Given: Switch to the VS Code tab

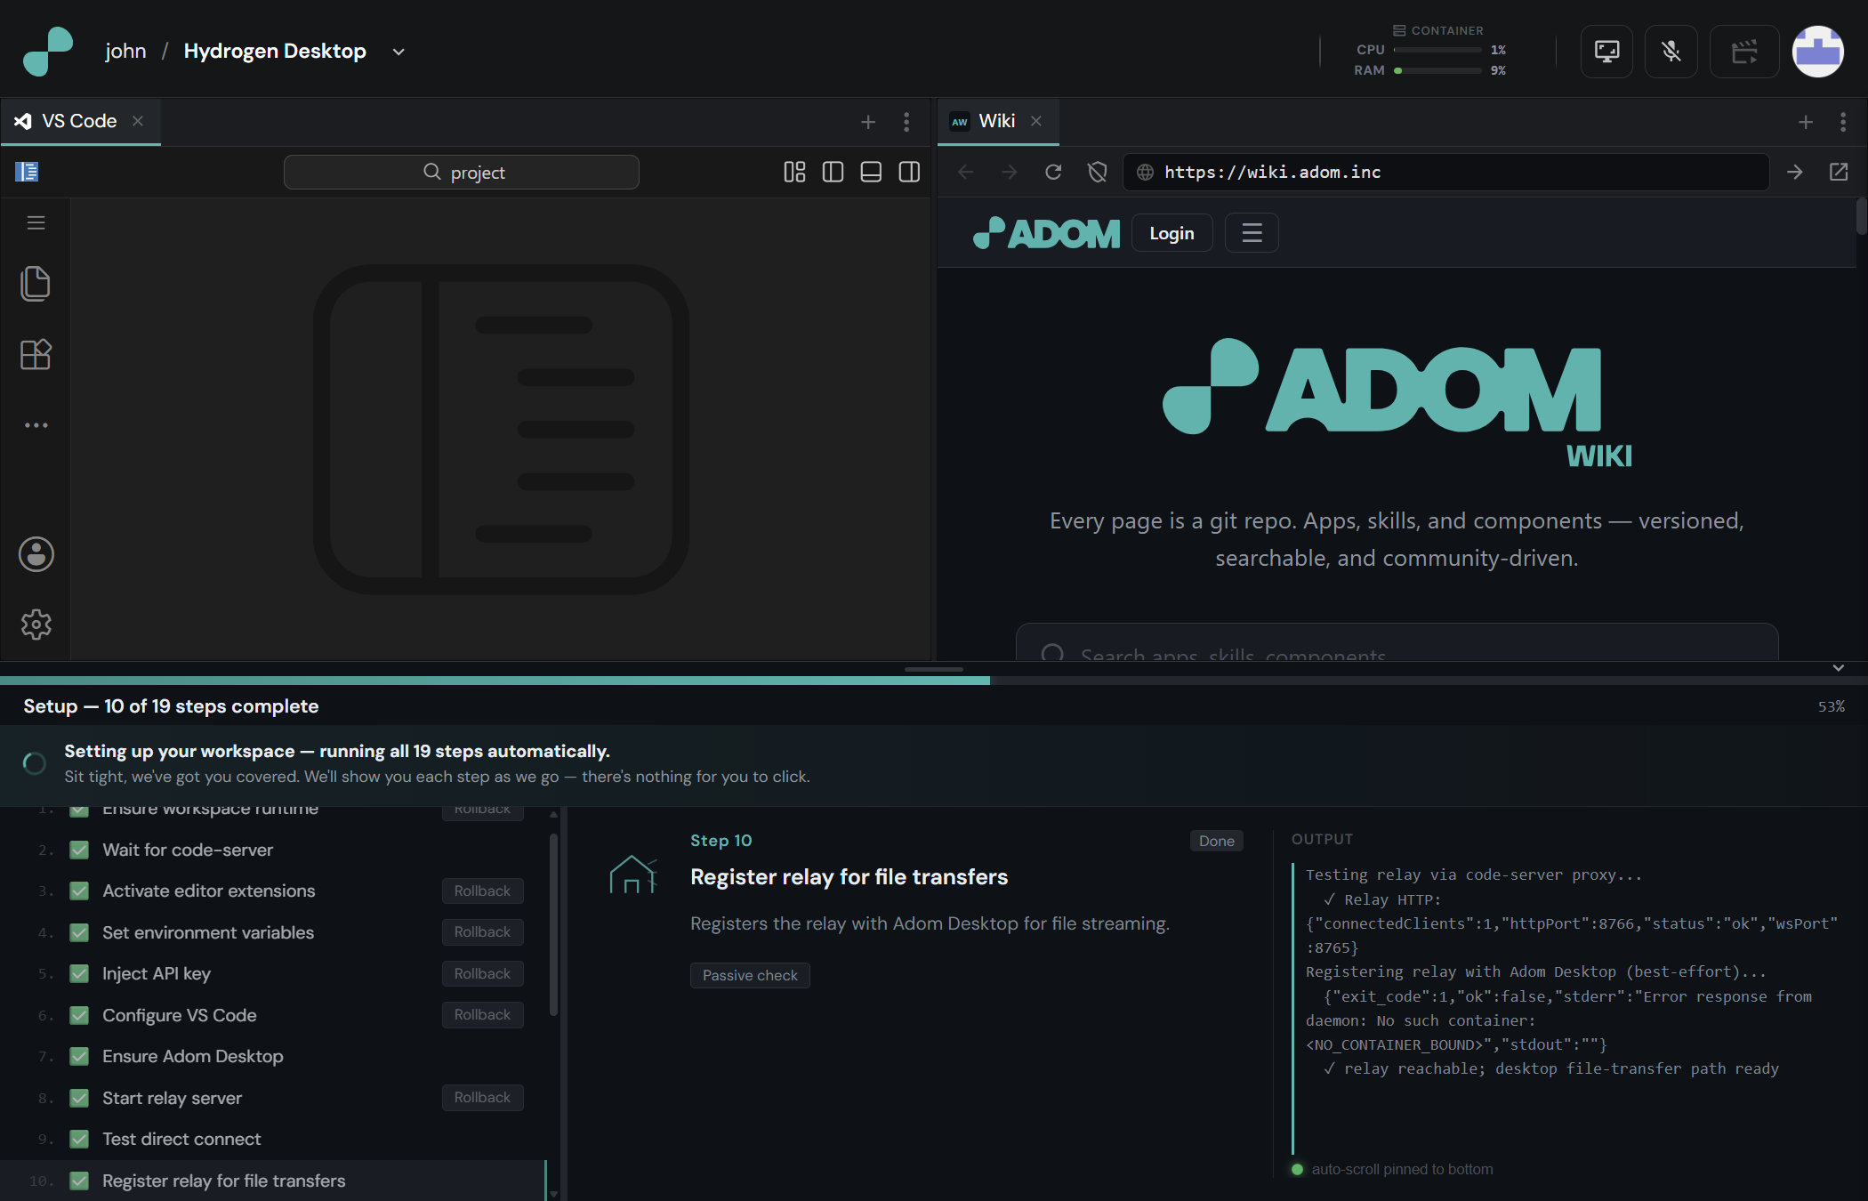Looking at the screenshot, I should 79,121.
